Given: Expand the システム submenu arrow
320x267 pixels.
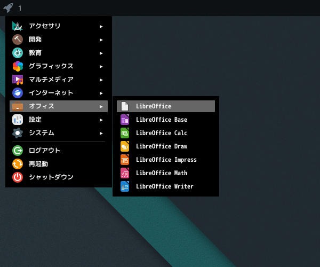Looking at the screenshot, I should tap(101, 133).
